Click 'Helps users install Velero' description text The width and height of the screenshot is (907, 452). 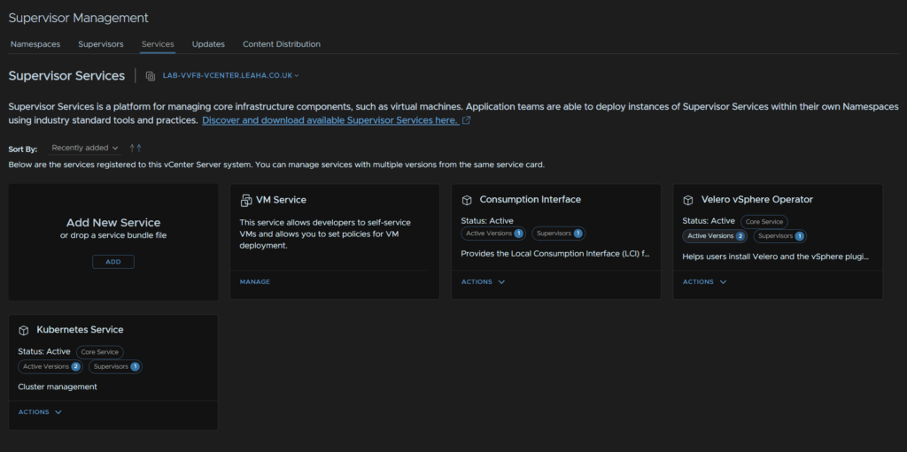(x=776, y=256)
